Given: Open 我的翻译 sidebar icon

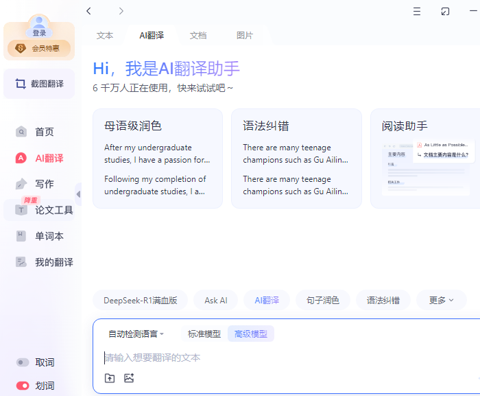Looking at the screenshot, I should tap(21, 262).
